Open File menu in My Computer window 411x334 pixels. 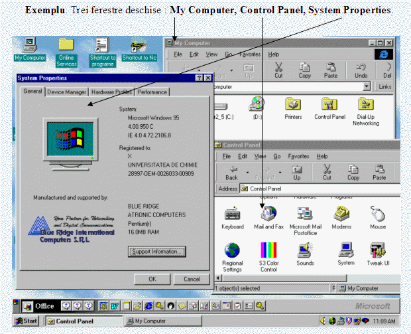(178, 54)
